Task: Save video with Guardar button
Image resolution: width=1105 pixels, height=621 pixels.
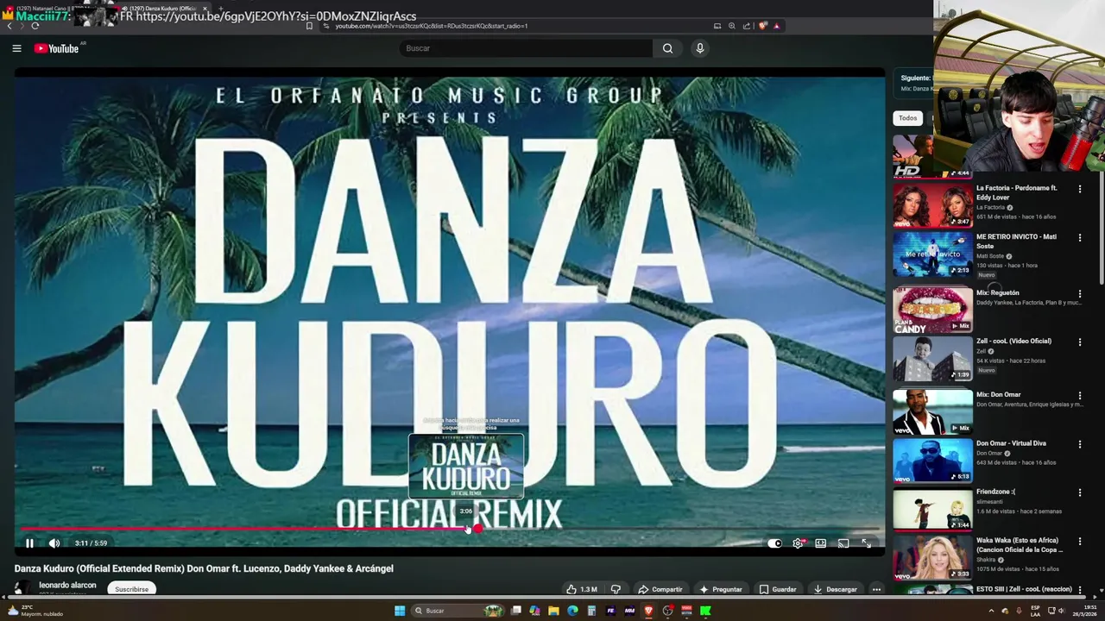Action: click(778, 589)
